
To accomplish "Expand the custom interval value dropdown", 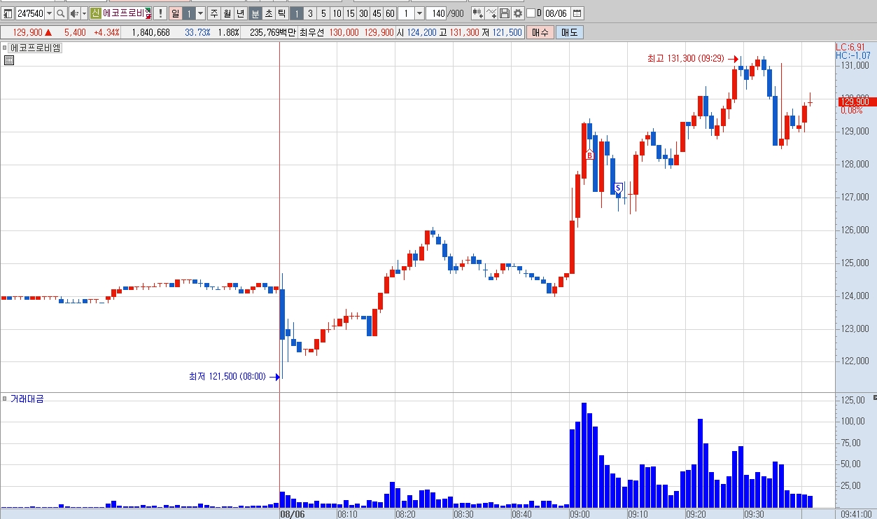I will [419, 13].
